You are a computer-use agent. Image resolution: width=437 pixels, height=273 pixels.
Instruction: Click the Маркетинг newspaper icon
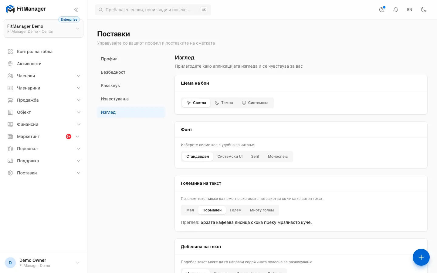(10, 136)
